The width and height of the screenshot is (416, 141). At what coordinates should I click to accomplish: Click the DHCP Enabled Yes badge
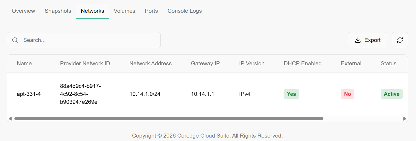pos(291,94)
